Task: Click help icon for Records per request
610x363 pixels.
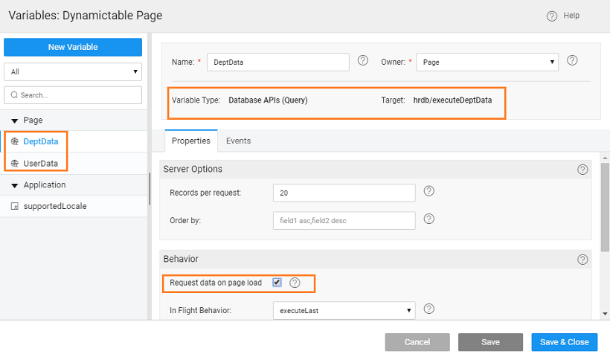Action: [x=428, y=192]
